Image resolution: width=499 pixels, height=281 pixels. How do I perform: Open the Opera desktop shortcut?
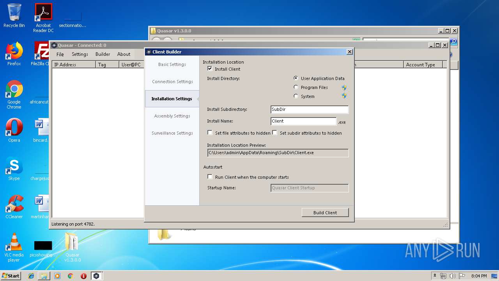14,130
